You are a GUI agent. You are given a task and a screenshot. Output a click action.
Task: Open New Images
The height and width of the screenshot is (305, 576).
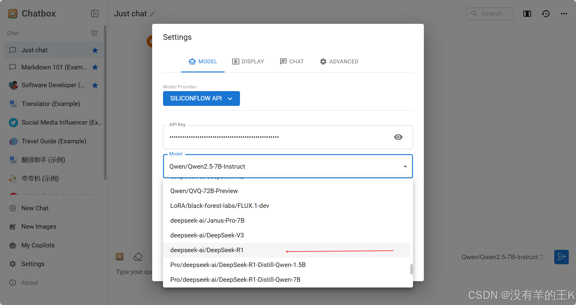pyautogui.click(x=54, y=227)
